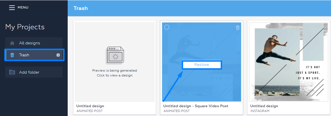Click the trash can icon in sidebar

pyautogui.click(x=12, y=55)
